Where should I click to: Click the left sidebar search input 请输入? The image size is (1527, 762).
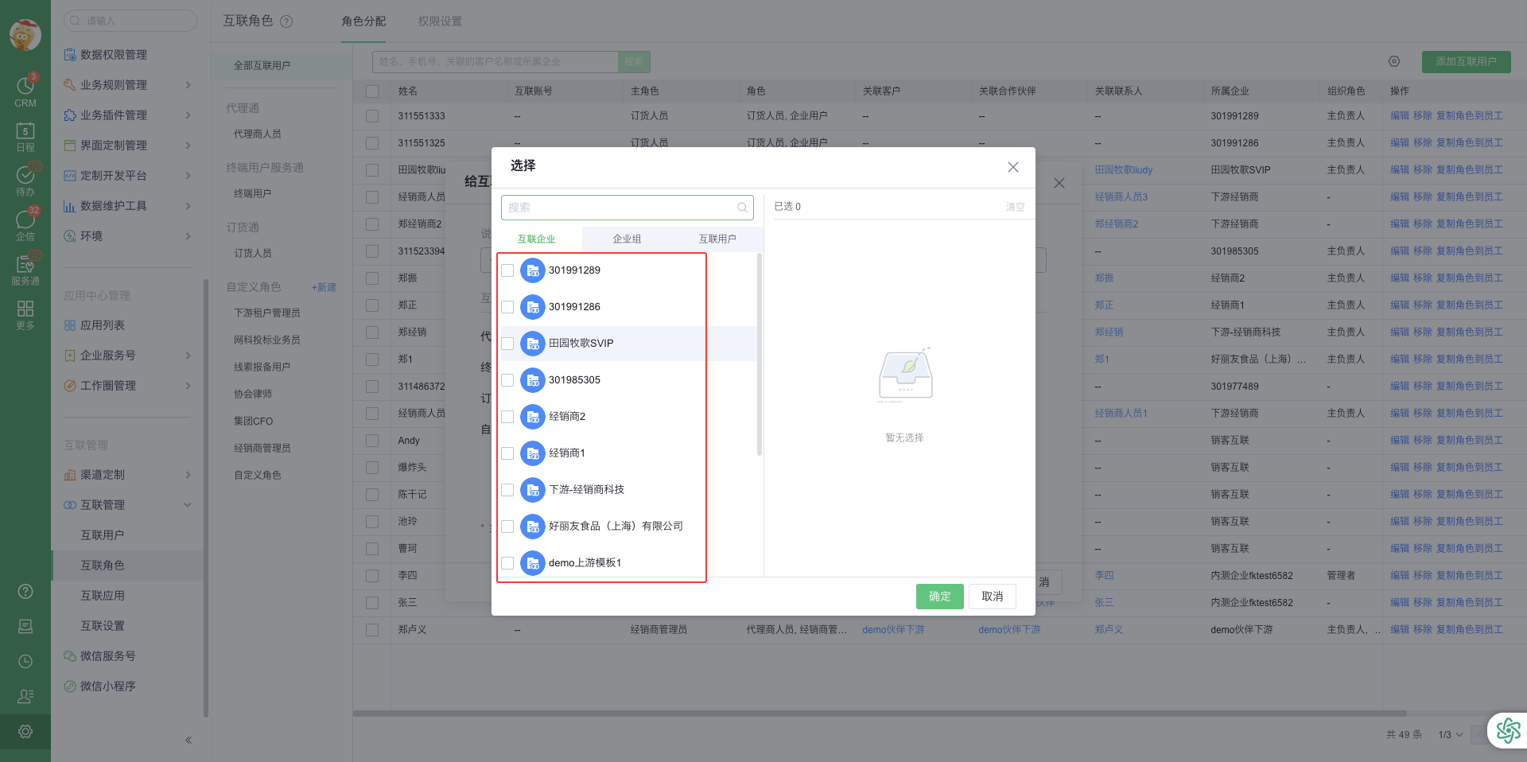[130, 21]
